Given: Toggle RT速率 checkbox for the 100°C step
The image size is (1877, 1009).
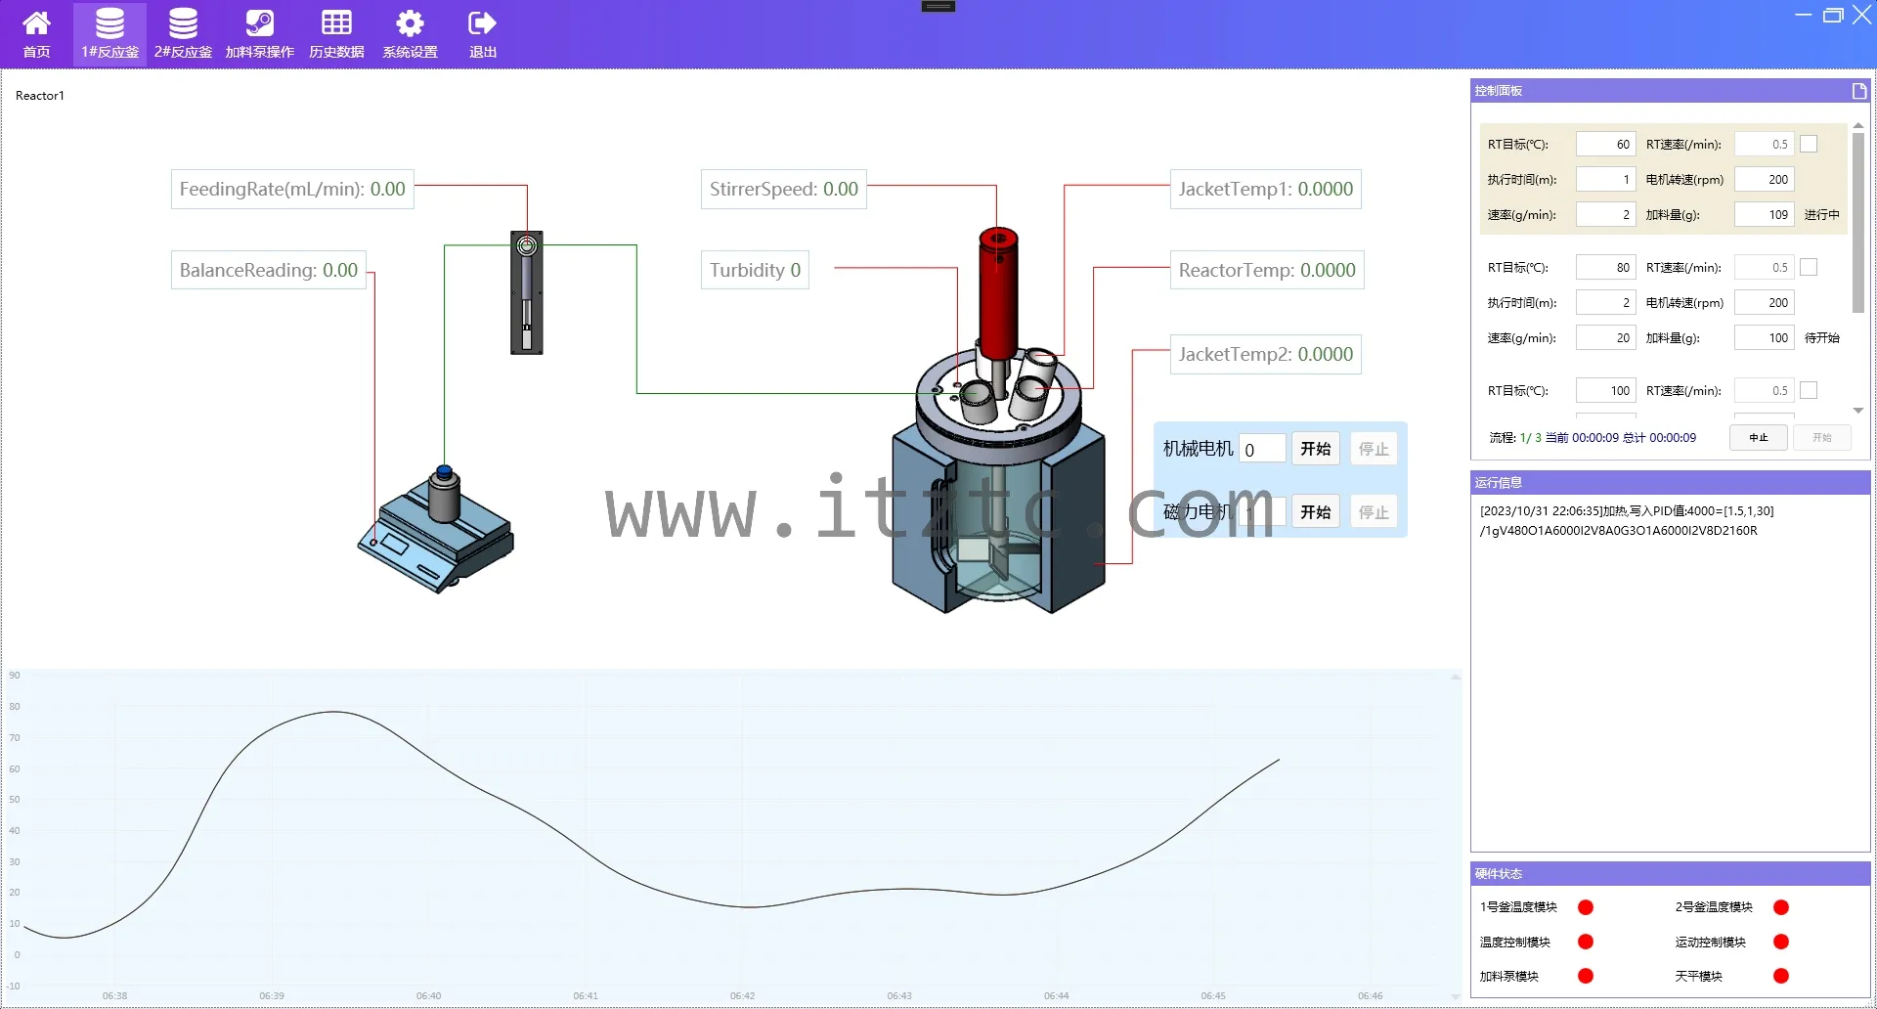Looking at the screenshot, I should tap(1808, 389).
